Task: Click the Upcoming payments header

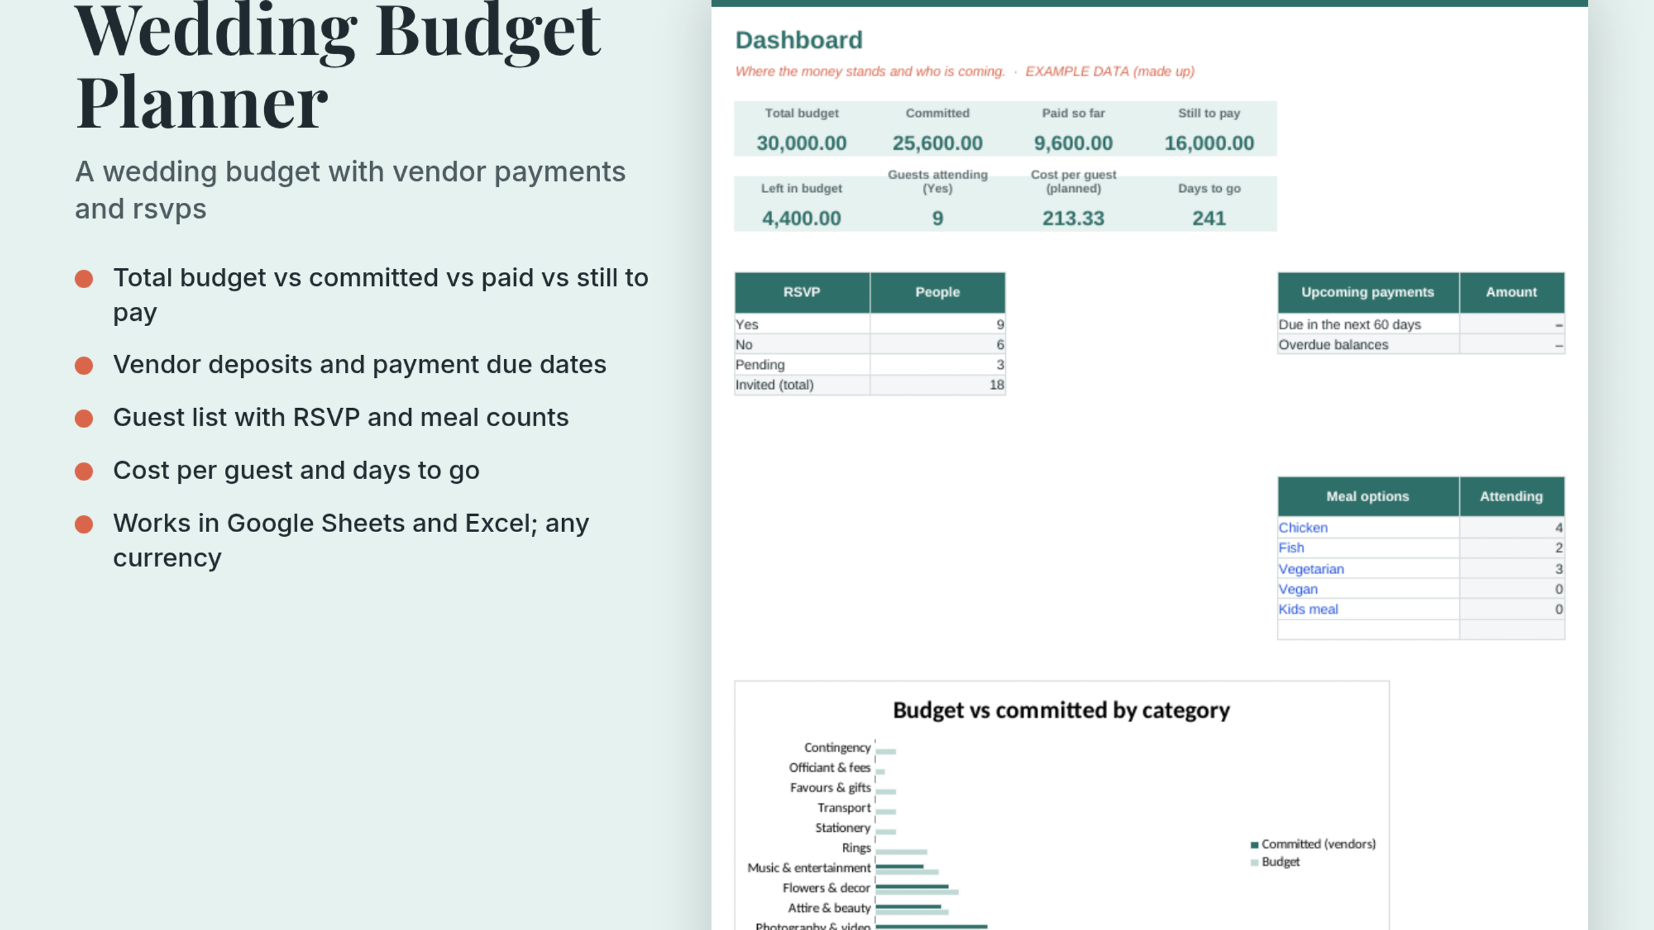Action: pos(1368,293)
